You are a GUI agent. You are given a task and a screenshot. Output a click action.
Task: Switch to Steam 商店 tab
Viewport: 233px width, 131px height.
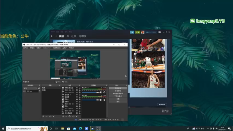click(x=61, y=36)
